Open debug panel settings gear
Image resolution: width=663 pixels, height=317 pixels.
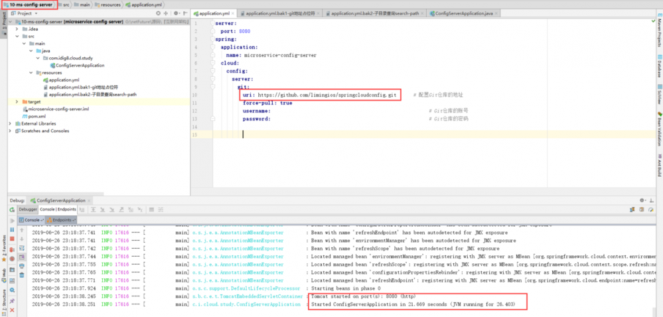tap(642, 200)
